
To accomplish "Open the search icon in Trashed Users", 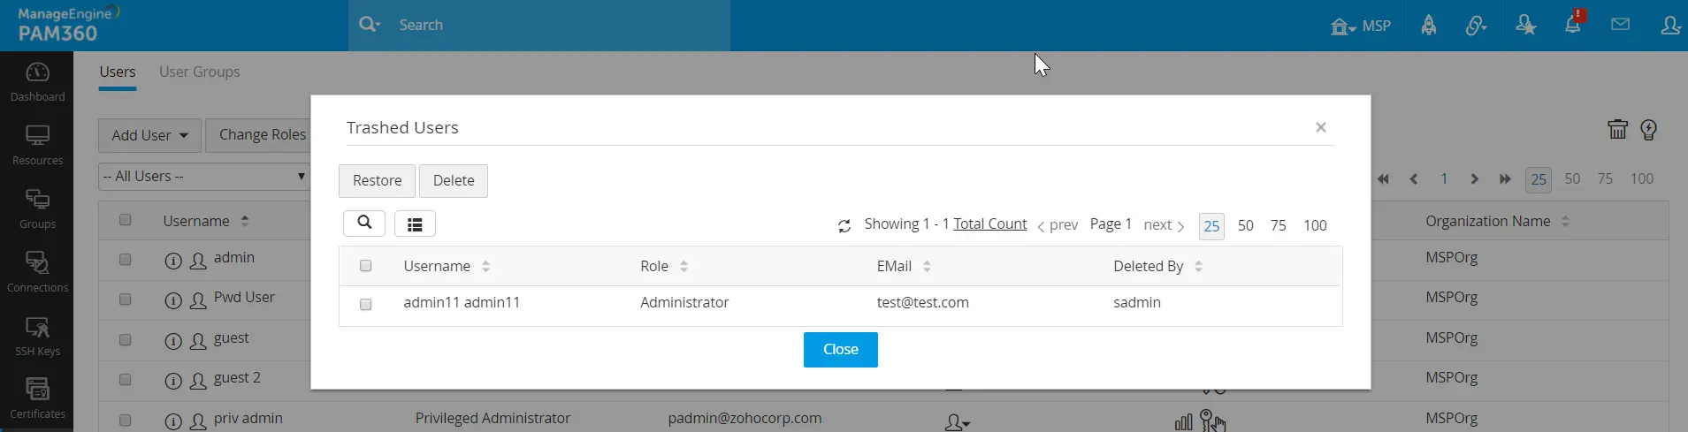I will click(364, 224).
